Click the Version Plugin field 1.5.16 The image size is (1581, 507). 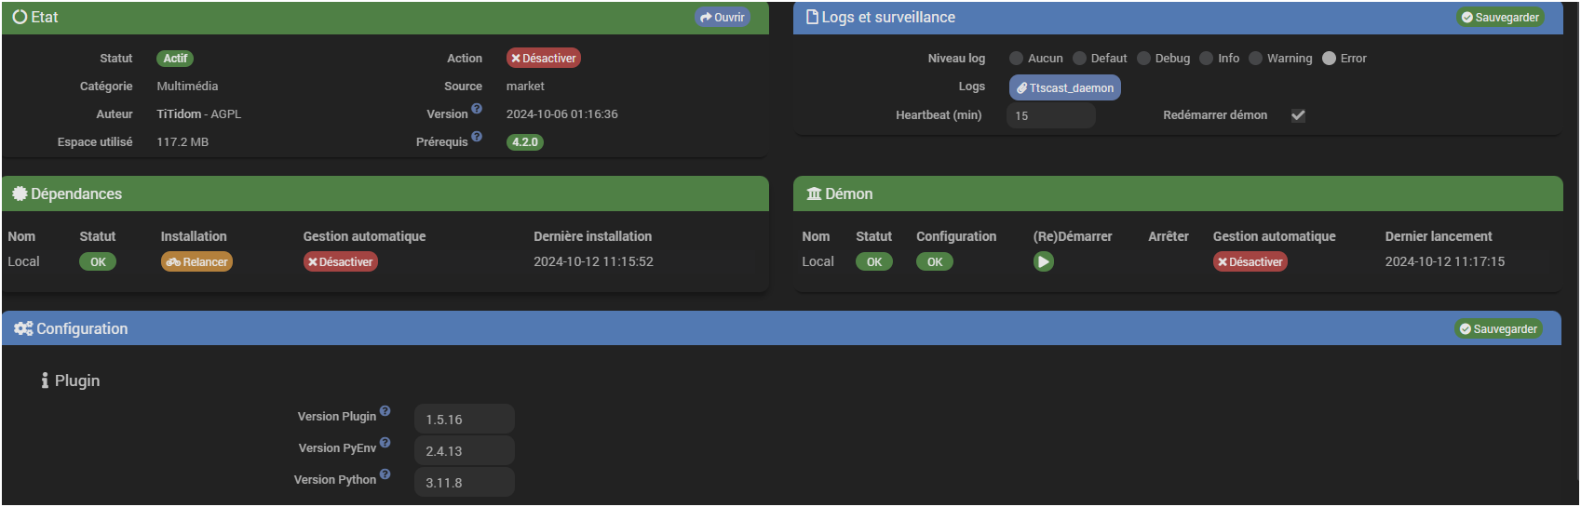click(465, 419)
